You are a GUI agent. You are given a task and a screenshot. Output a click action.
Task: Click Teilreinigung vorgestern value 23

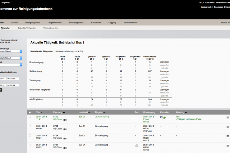[x=121, y=80]
